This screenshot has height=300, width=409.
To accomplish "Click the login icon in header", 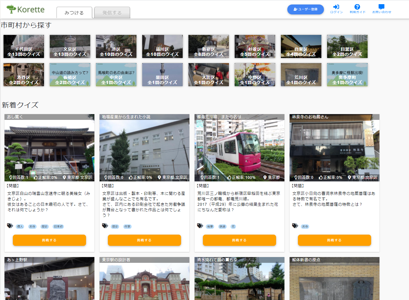I will coord(336,7).
